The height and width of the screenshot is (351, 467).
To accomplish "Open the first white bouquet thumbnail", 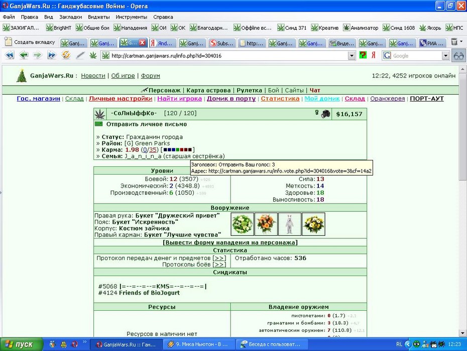I will pyautogui.click(x=243, y=224).
